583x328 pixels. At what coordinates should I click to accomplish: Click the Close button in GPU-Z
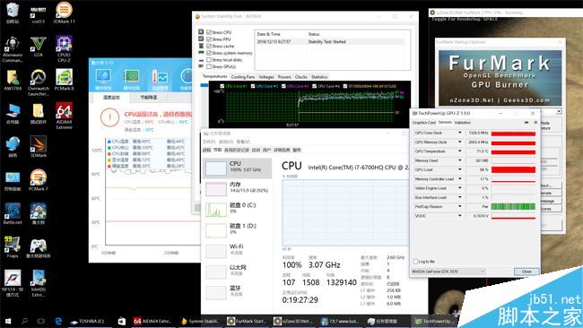click(x=526, y=272)
